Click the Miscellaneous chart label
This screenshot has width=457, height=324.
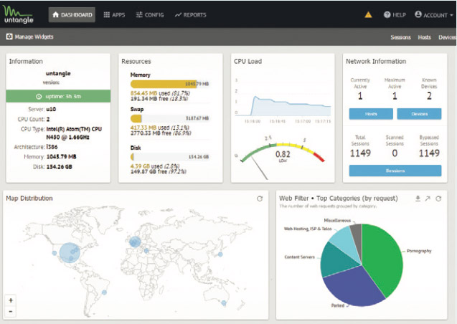pyautogui.click(x=337, y=220)
